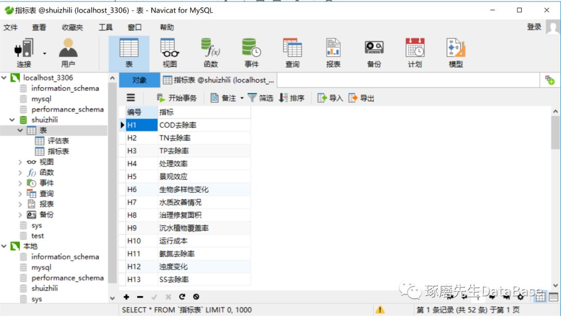The image size is (561, 316).
Task: Collapse the localhost_3306 connection node
Action: [5, 77]
